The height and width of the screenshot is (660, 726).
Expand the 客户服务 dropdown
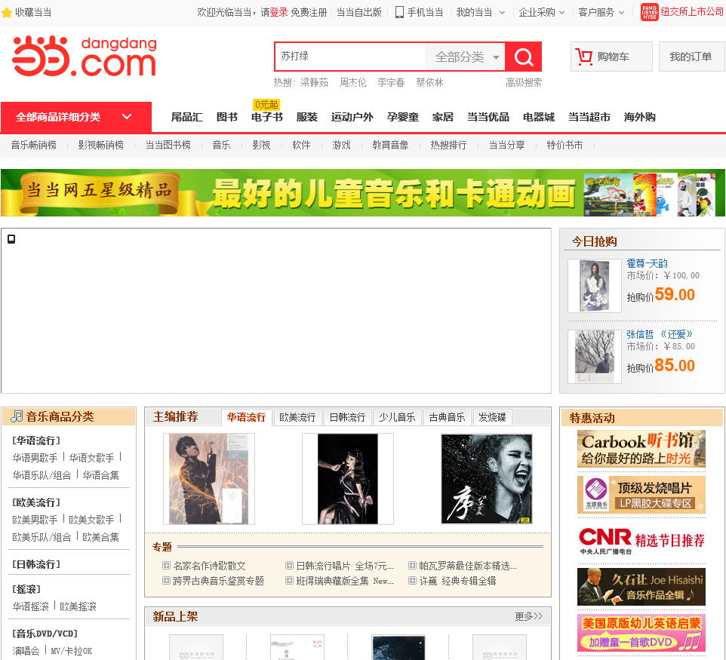(x=601, y=13)
